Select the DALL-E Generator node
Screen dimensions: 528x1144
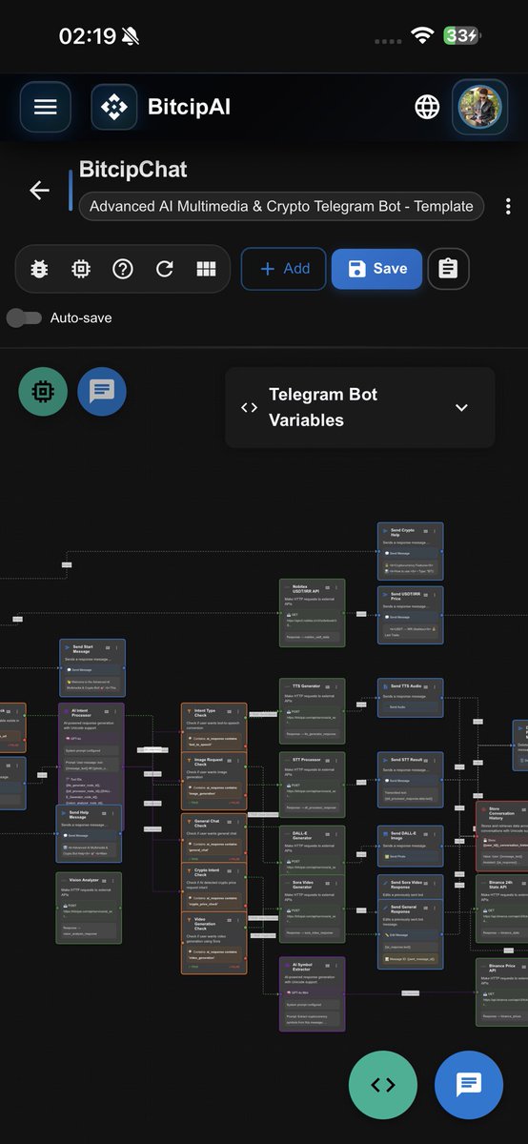pyautogui.click(x=312, y=851)
